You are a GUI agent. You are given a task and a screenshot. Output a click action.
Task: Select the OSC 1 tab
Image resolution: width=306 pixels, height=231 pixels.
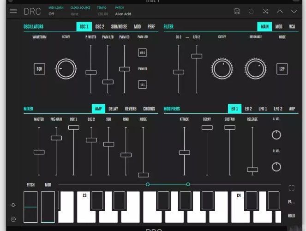(x=84, y=26)
